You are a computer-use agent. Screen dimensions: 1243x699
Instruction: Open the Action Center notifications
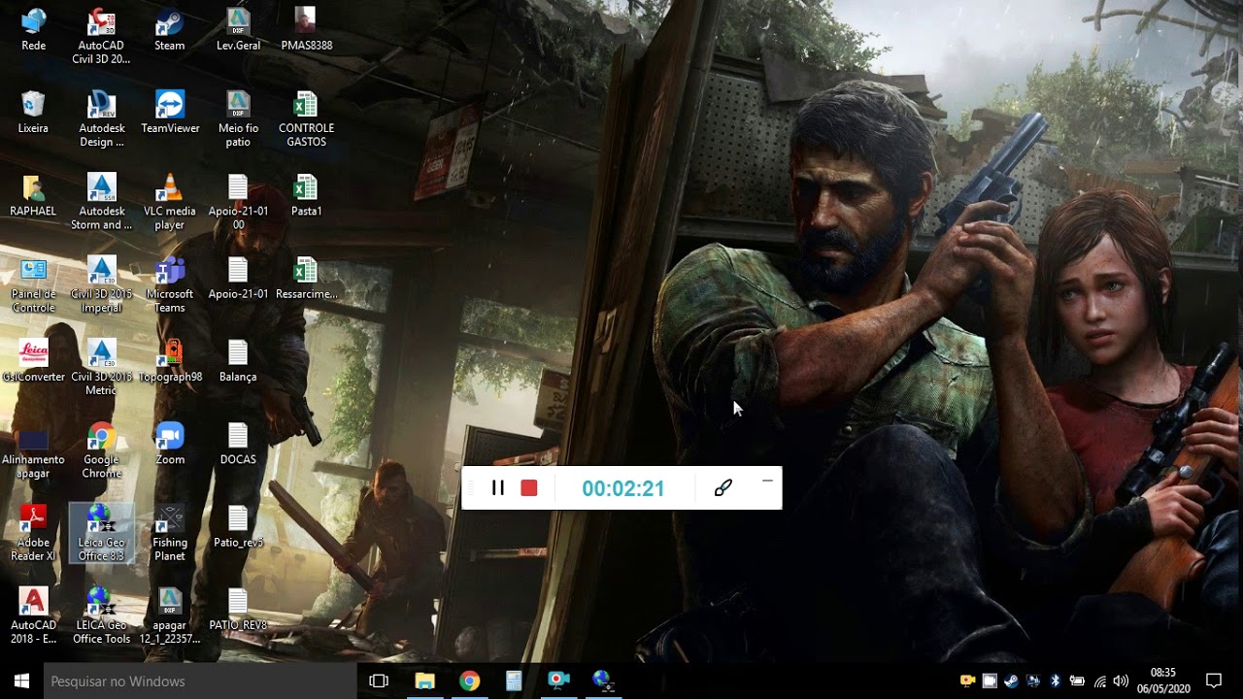(x=1214, y=681)
